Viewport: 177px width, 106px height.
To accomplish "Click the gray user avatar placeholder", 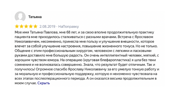I will pos(20,17).
